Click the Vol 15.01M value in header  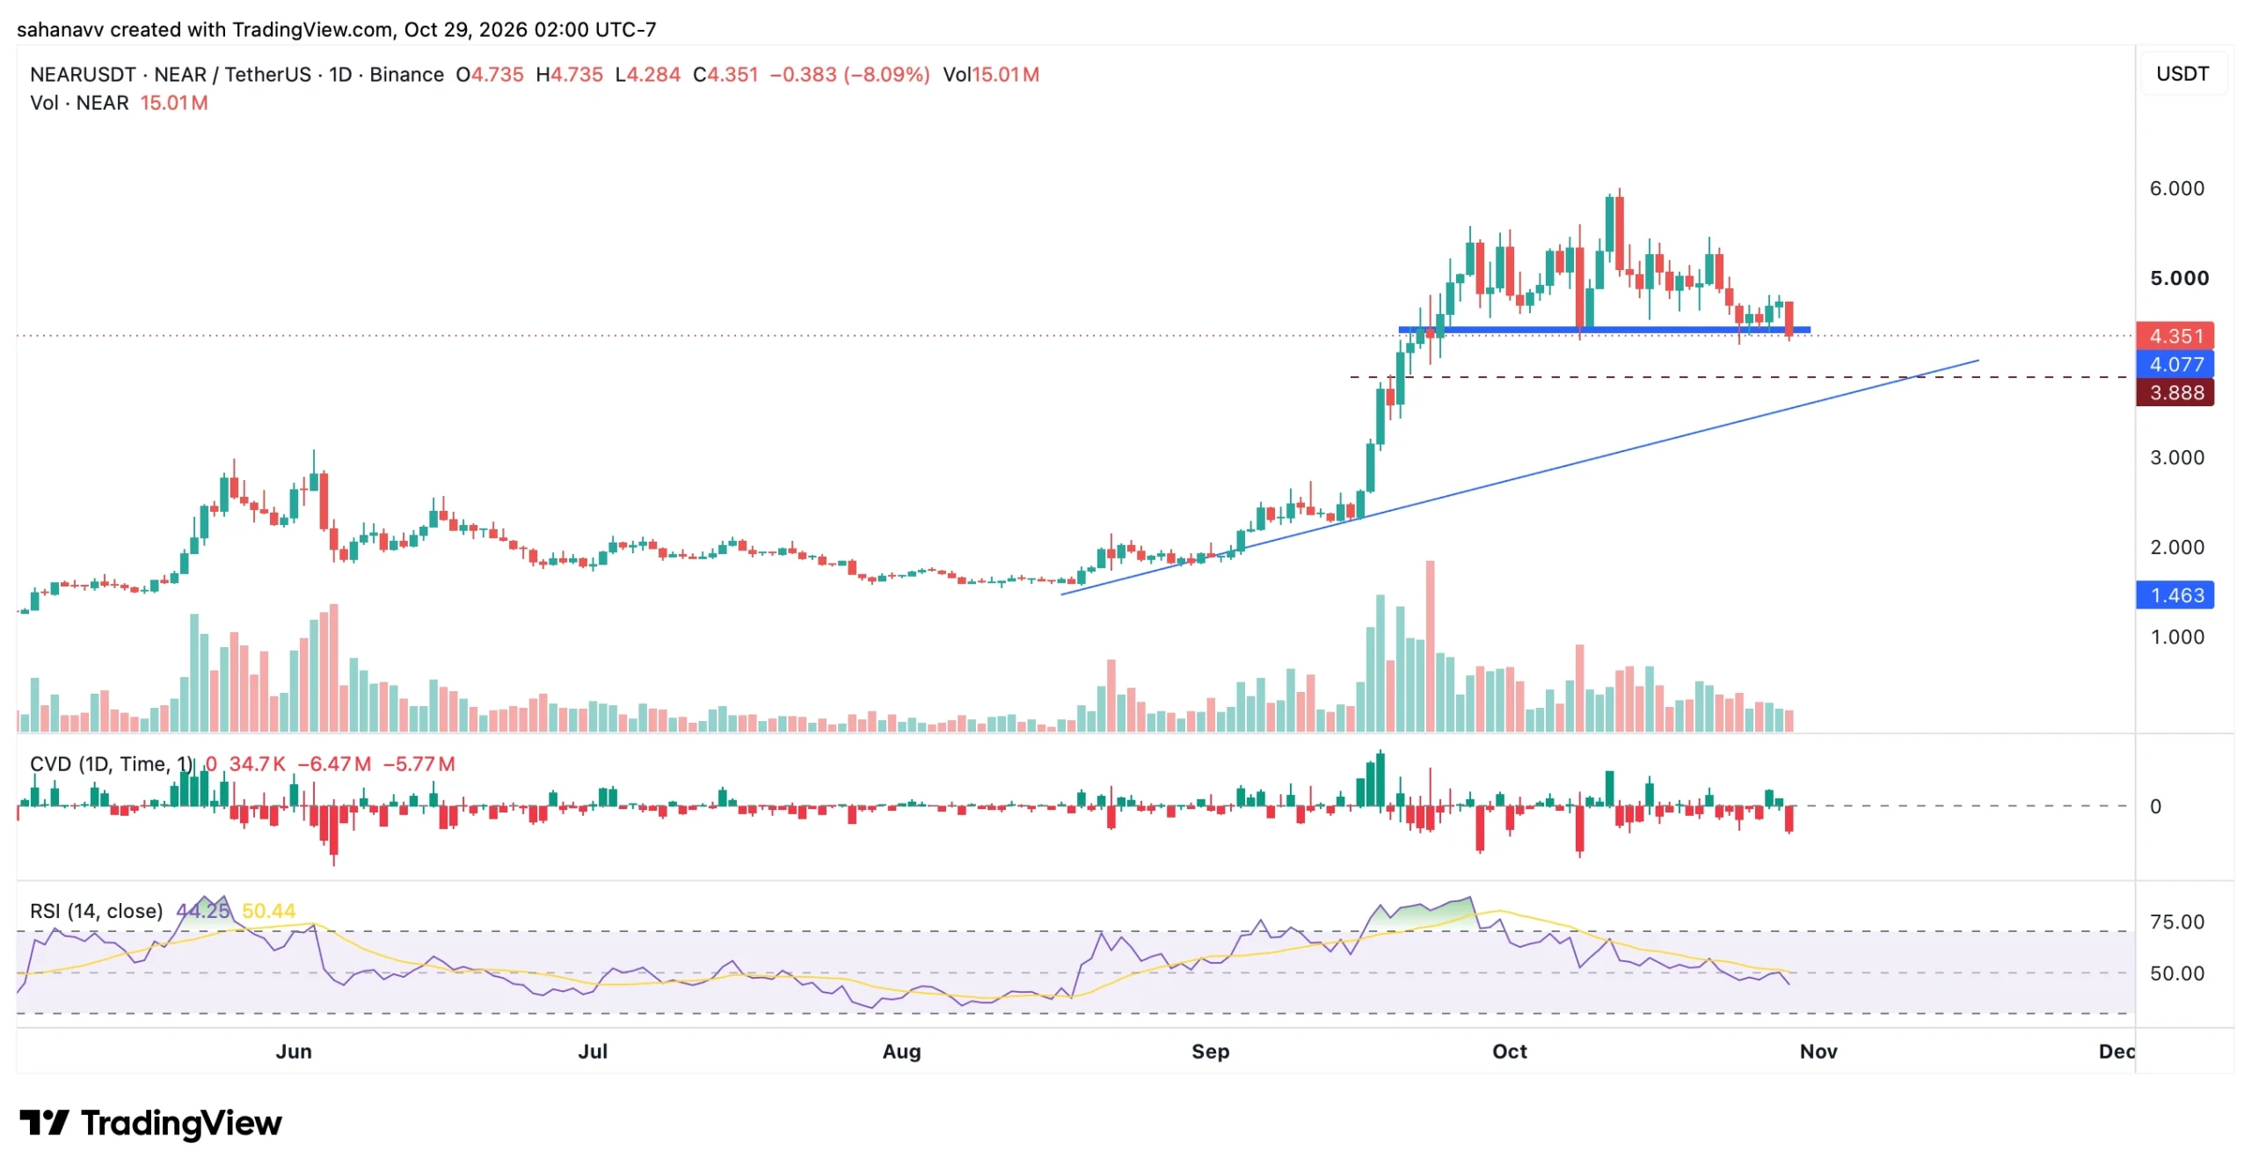(990, 75)
